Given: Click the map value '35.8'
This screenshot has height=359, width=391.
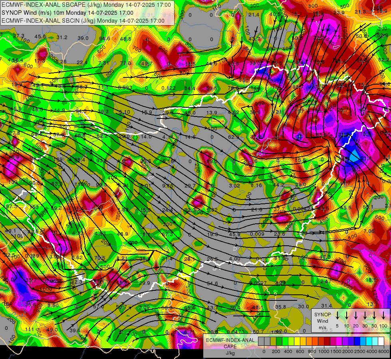Looking at the screenshot, I should coord(280,307).
